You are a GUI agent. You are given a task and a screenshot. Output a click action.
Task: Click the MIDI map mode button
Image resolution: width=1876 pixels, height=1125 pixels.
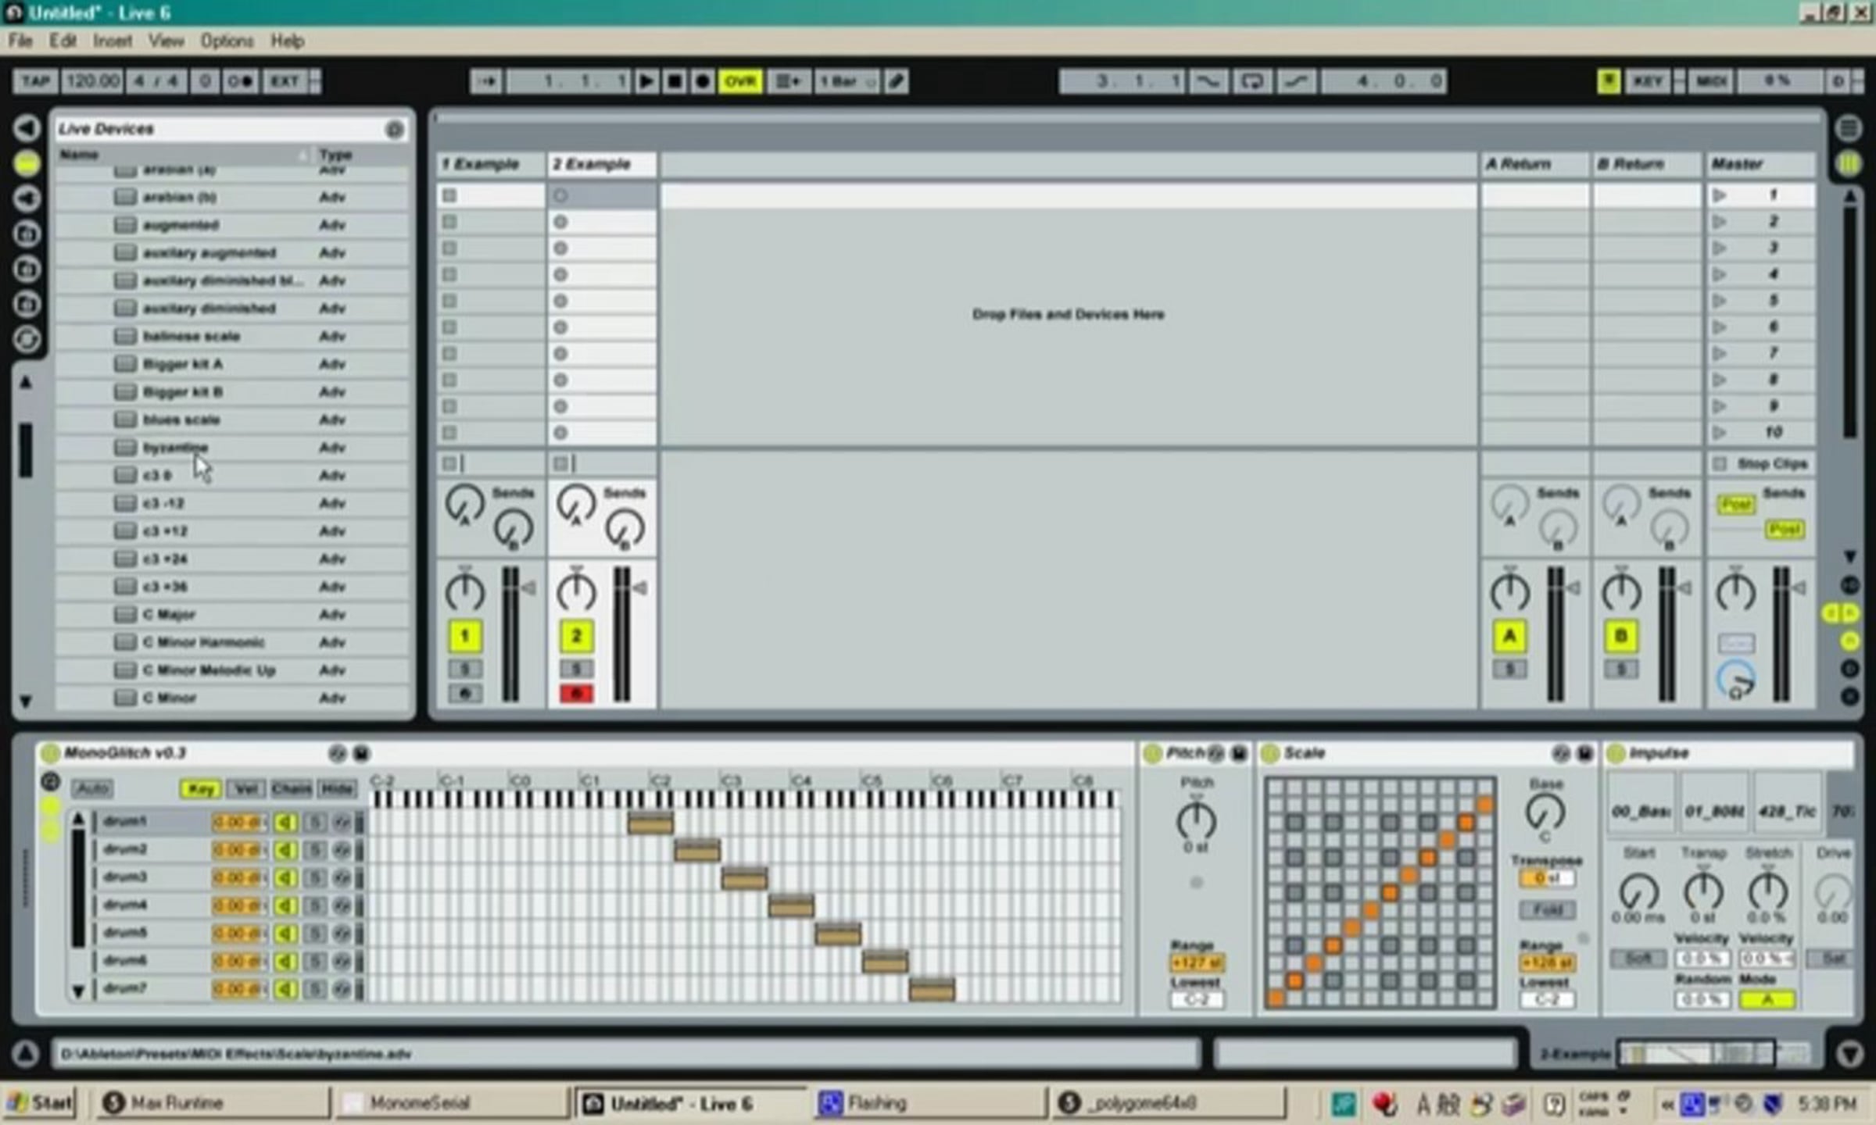tap(1711, 81)
